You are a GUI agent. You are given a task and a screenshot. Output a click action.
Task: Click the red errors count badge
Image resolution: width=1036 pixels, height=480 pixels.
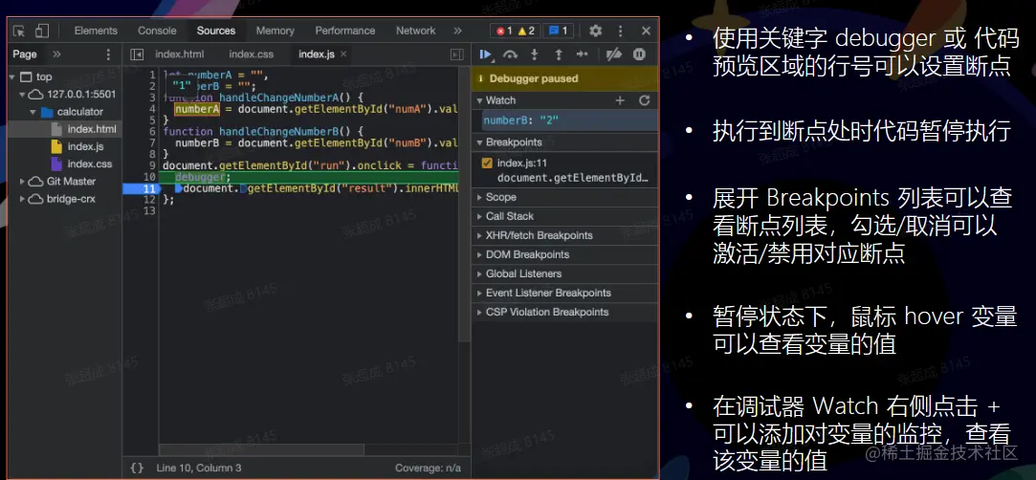(x=504, y=31)
